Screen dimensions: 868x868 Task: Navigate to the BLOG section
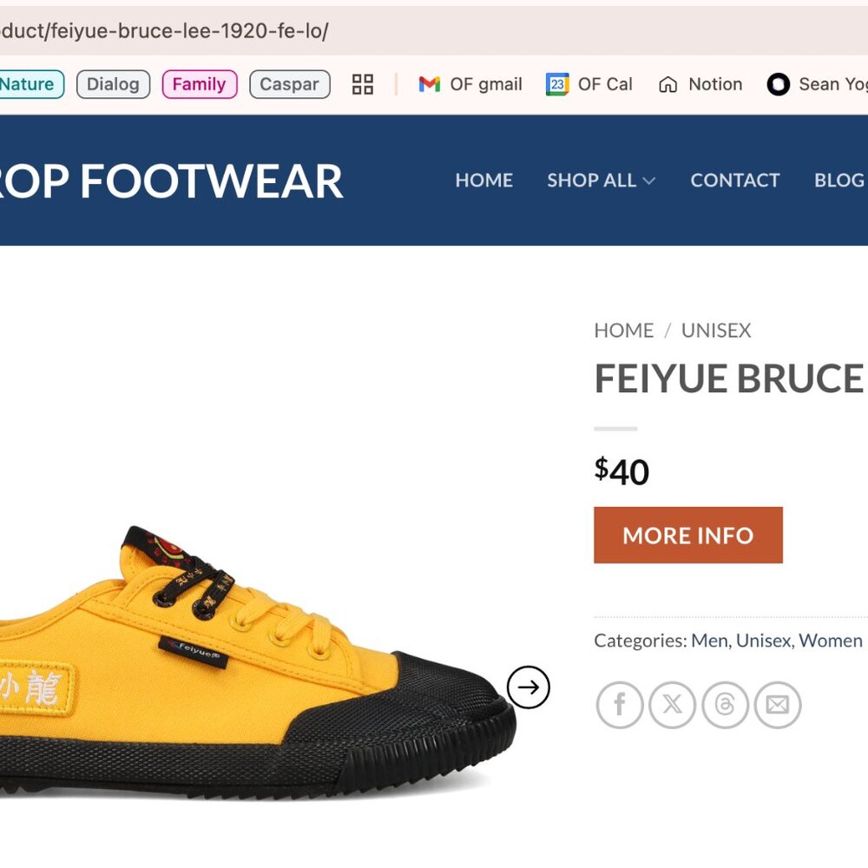838,181
